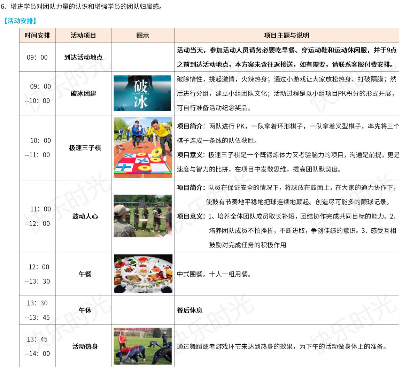Click the 项目主题与说明 column header
Viewport: 418px width, 367px height.
pos(286,35)
